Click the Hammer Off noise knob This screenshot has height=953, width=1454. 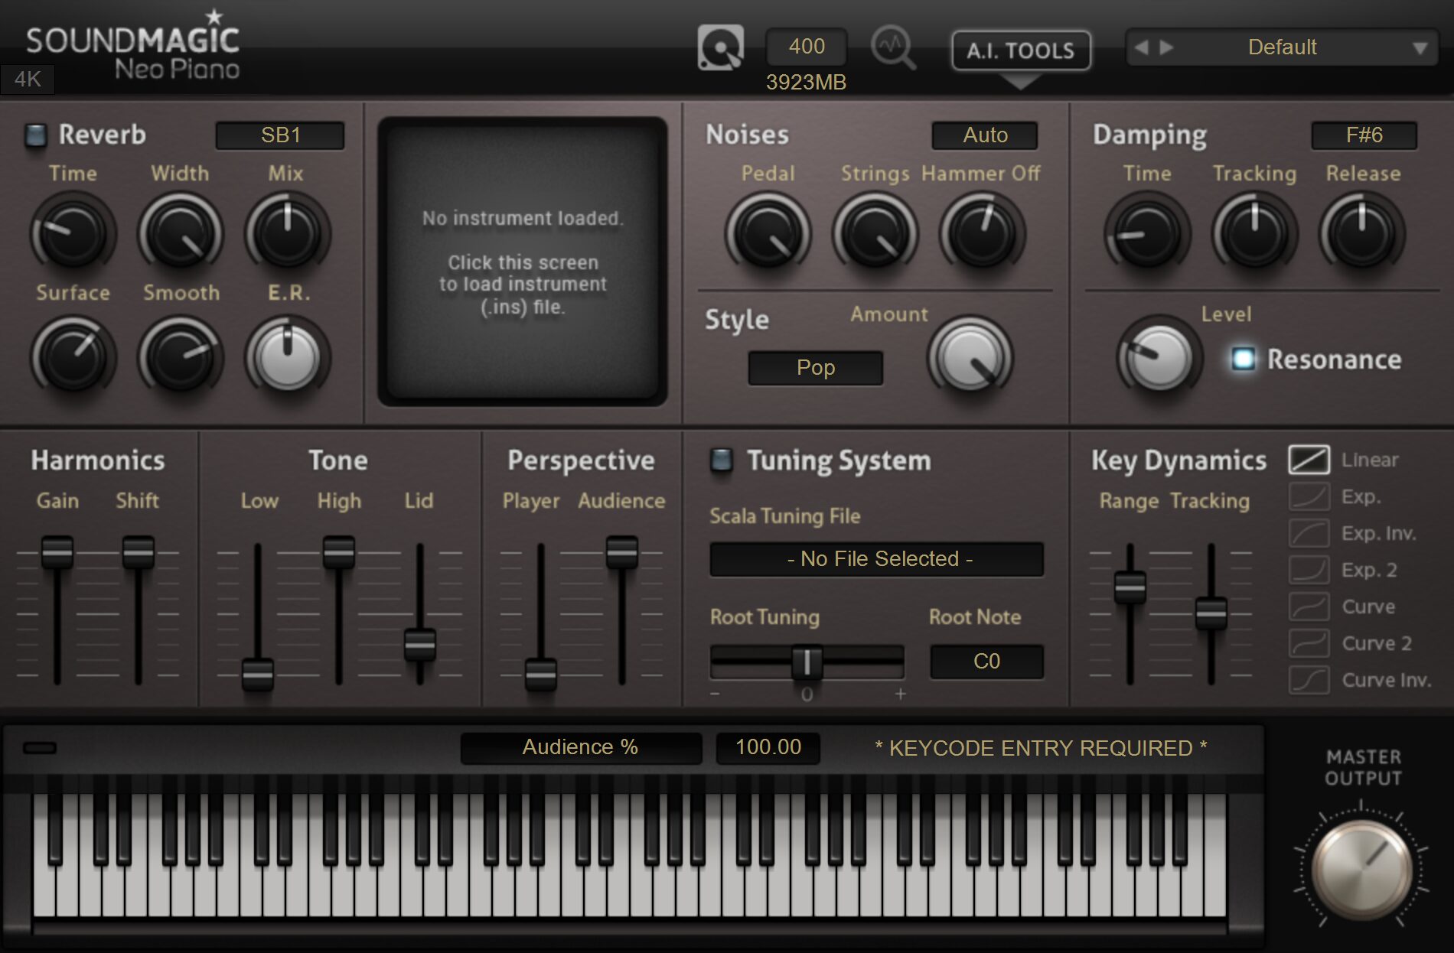coord(982,233)
